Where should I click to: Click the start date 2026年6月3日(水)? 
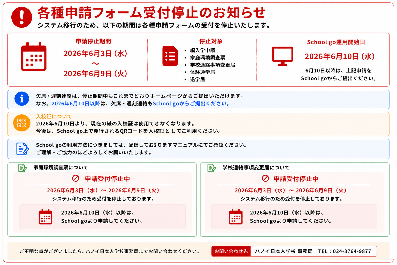point(95,54)
